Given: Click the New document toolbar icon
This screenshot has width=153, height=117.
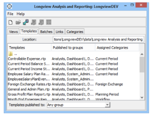Looking at the screenshot, I should pyautogui.click(x=10, y=22).
